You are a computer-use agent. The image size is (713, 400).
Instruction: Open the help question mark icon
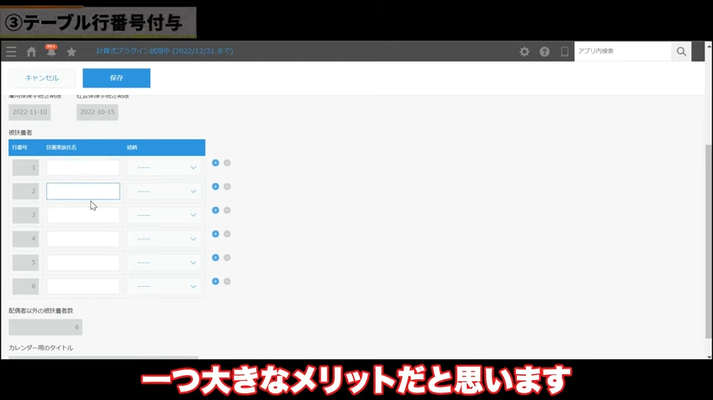pos(544,52)
